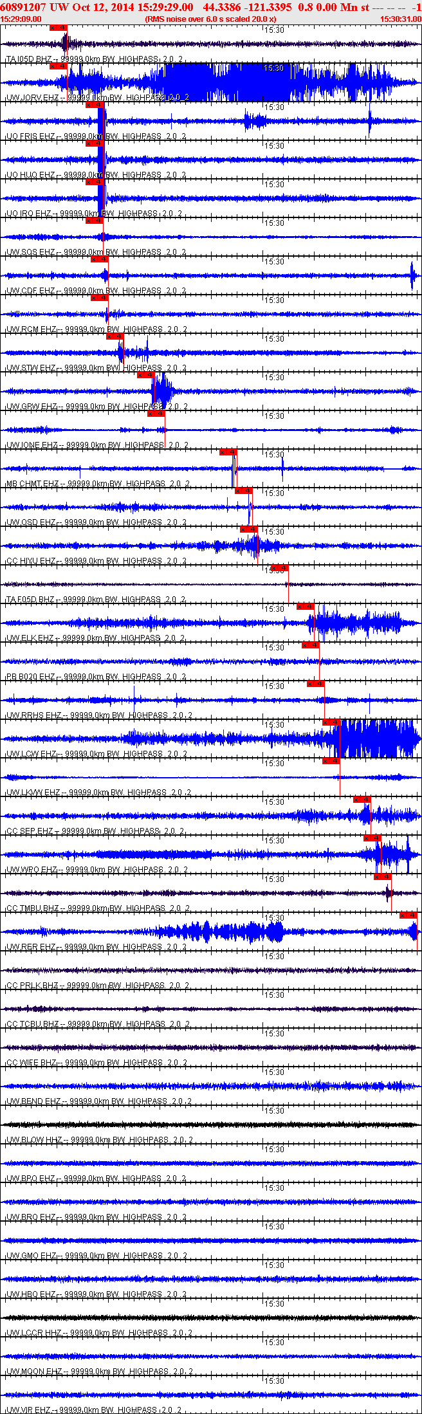Image resolution: width=422 pixels, height=1414 pixels.
Task: Click the 'UW BEND EHZ' station label
Action: pos(34,1101)
